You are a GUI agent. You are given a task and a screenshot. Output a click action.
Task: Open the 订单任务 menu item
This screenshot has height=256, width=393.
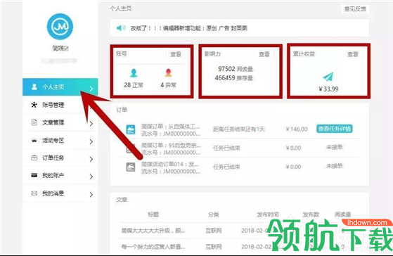point(60,158)
